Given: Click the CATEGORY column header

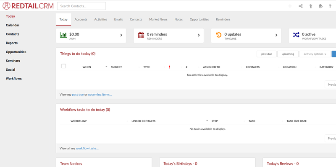Looking at the screenshot, I should tap(326, 67).
